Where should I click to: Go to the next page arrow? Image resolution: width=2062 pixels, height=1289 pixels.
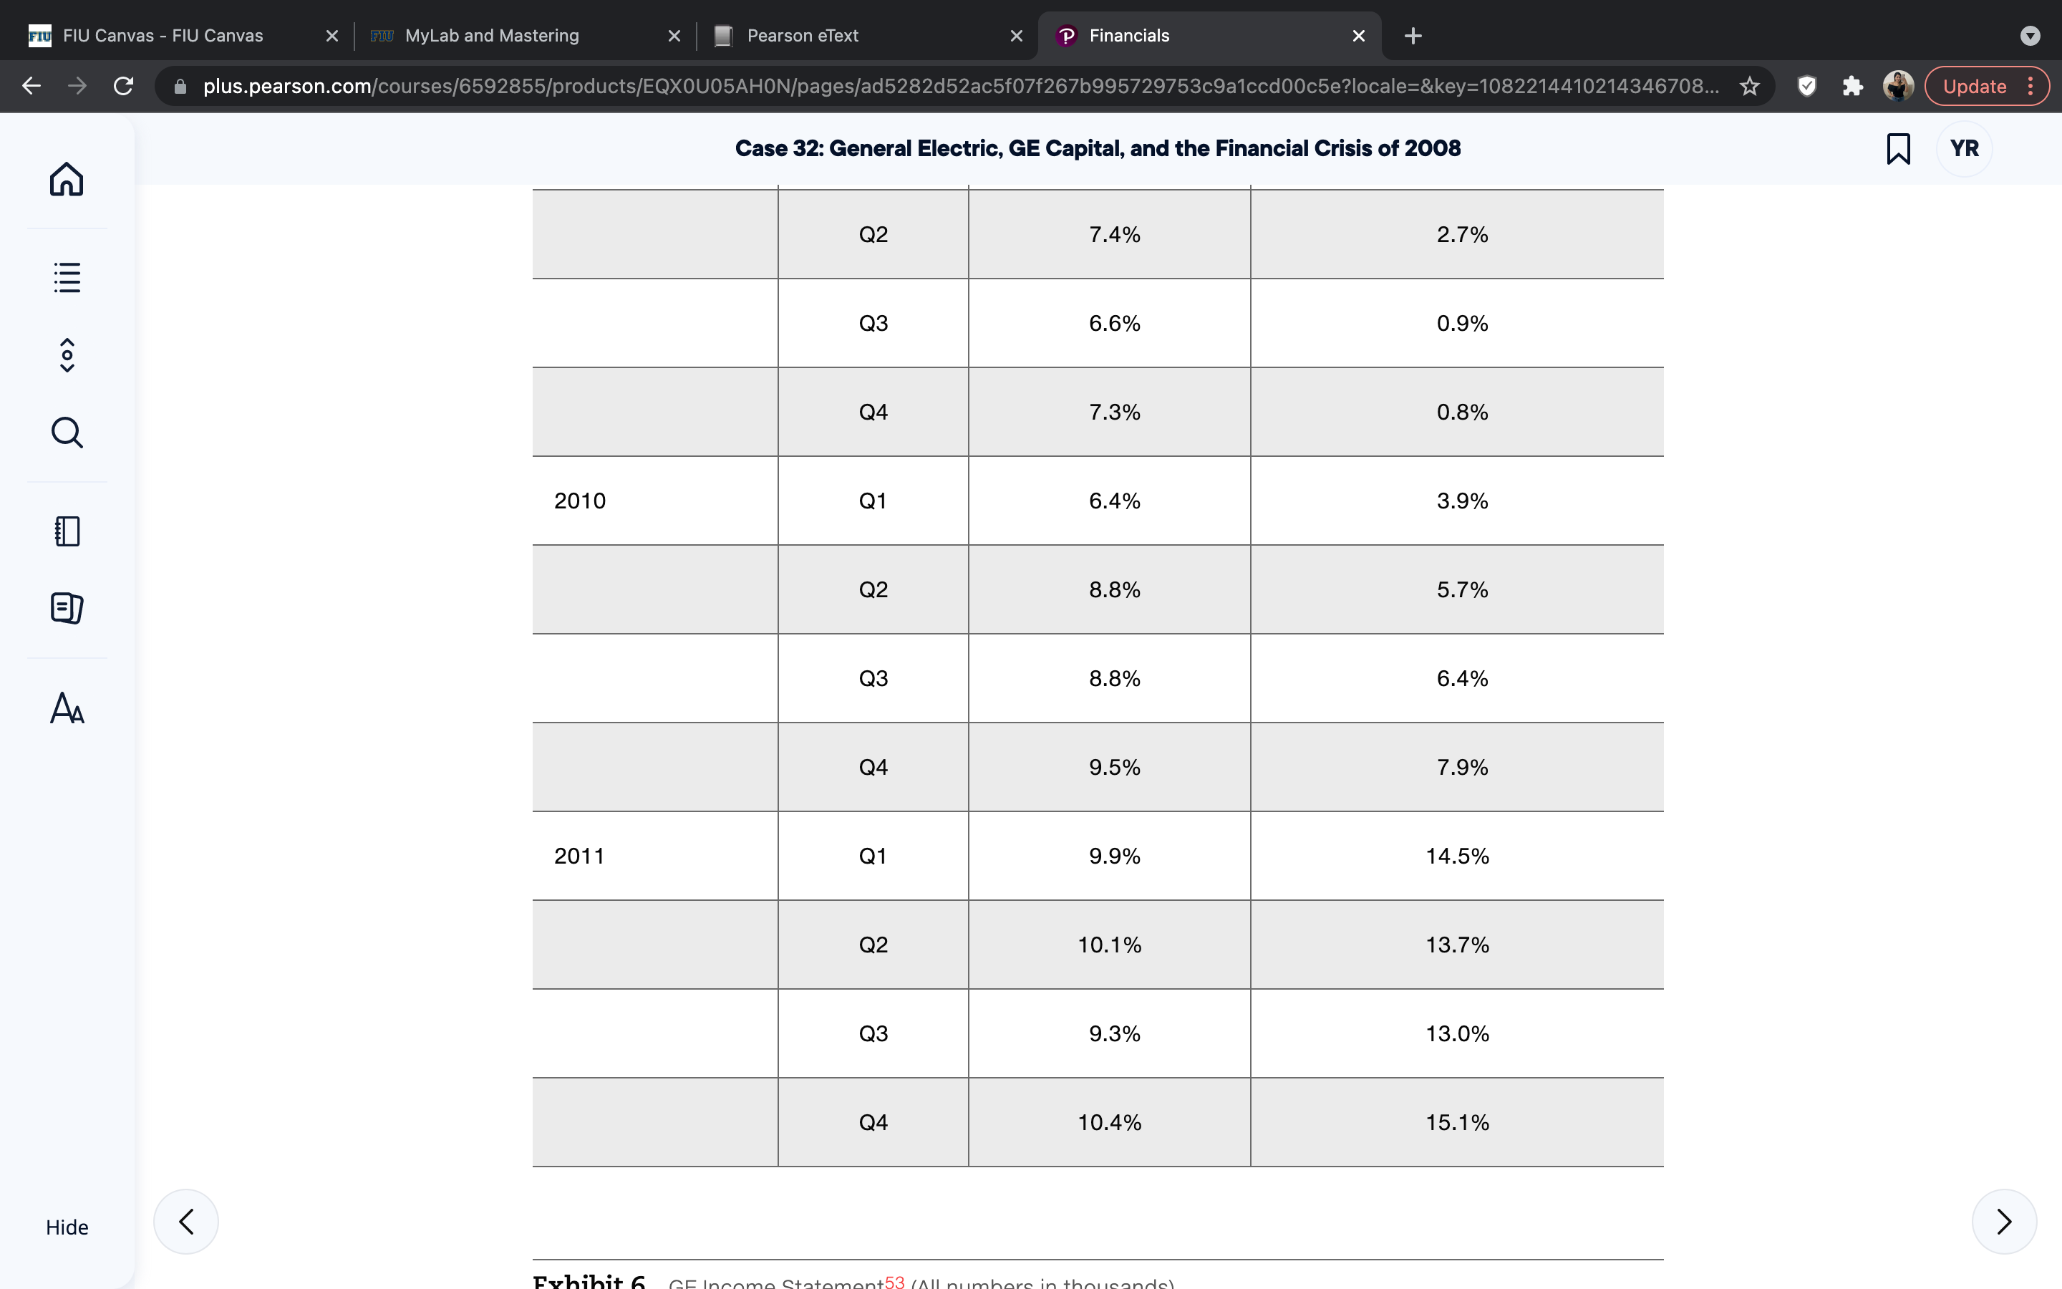point(2004,1221)
